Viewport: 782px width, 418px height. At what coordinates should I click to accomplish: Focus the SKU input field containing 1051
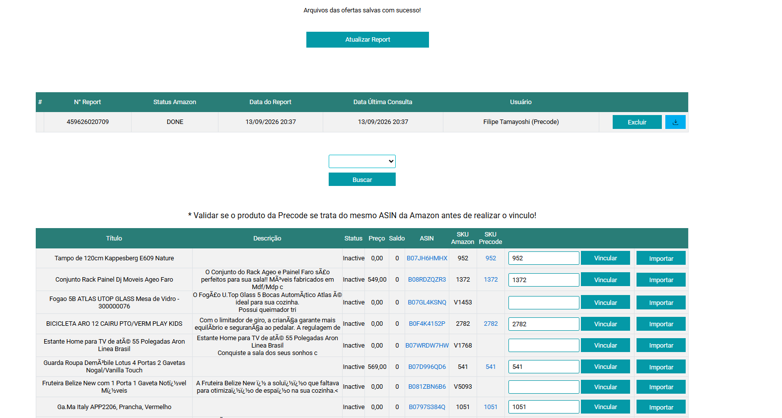click(544, 407)
